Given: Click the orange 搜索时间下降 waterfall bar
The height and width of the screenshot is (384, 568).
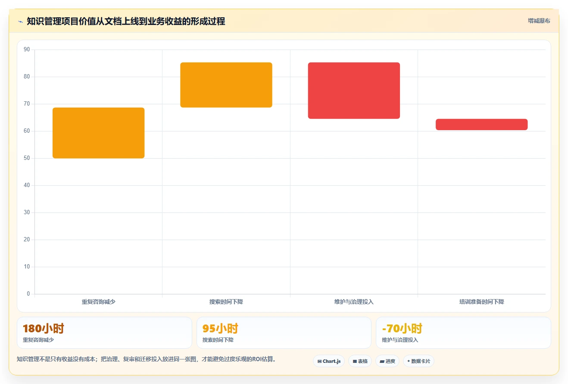Looking at the screenshot, I should click(226, 85).
